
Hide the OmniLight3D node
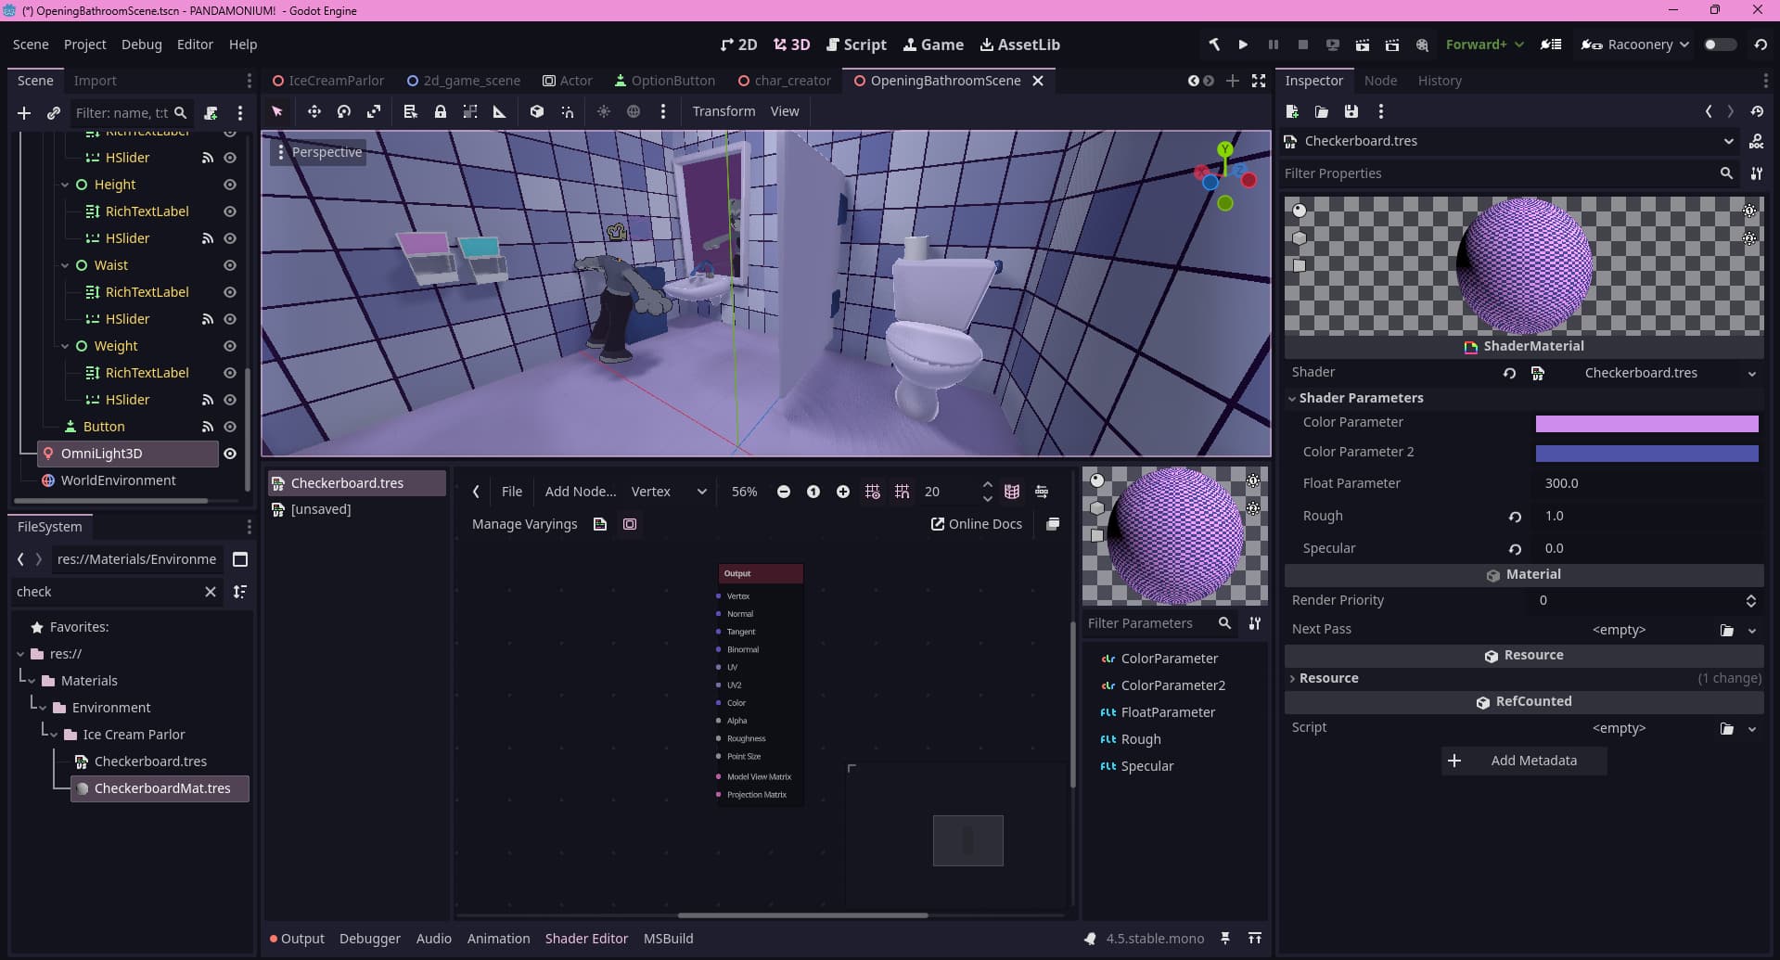pyautogui.click(x=230, y=454)
